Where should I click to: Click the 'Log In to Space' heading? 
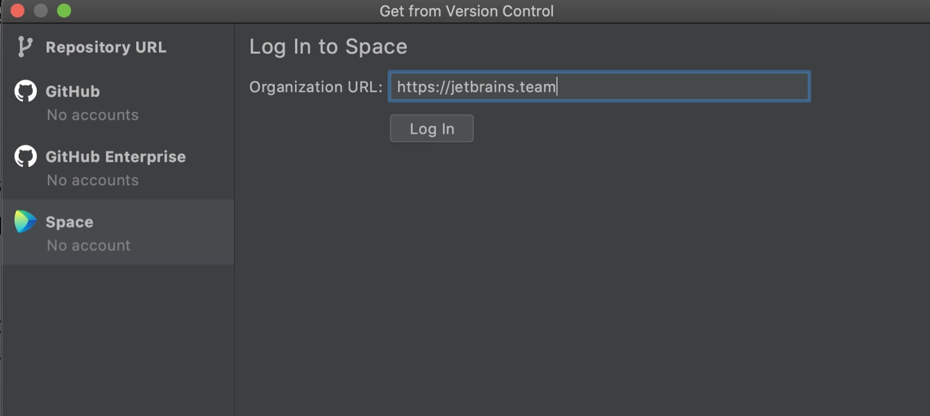[x=328, y=46]
